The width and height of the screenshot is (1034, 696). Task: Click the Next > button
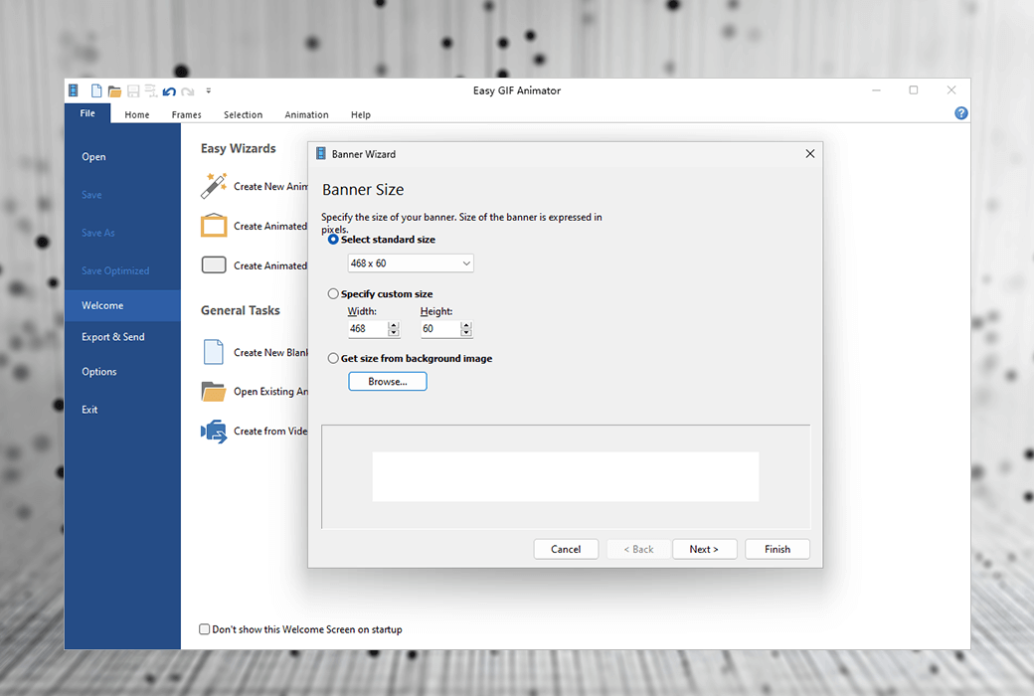click(704, 549)
